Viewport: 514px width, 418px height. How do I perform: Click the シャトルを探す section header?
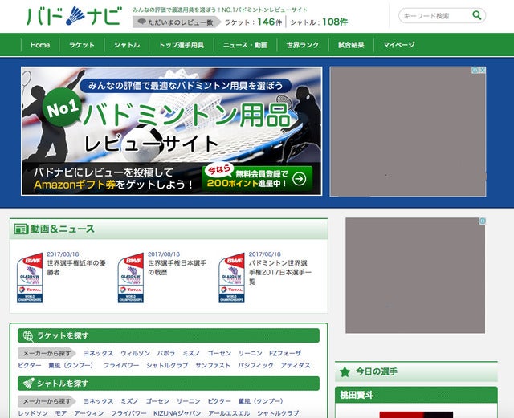[169, 384]
